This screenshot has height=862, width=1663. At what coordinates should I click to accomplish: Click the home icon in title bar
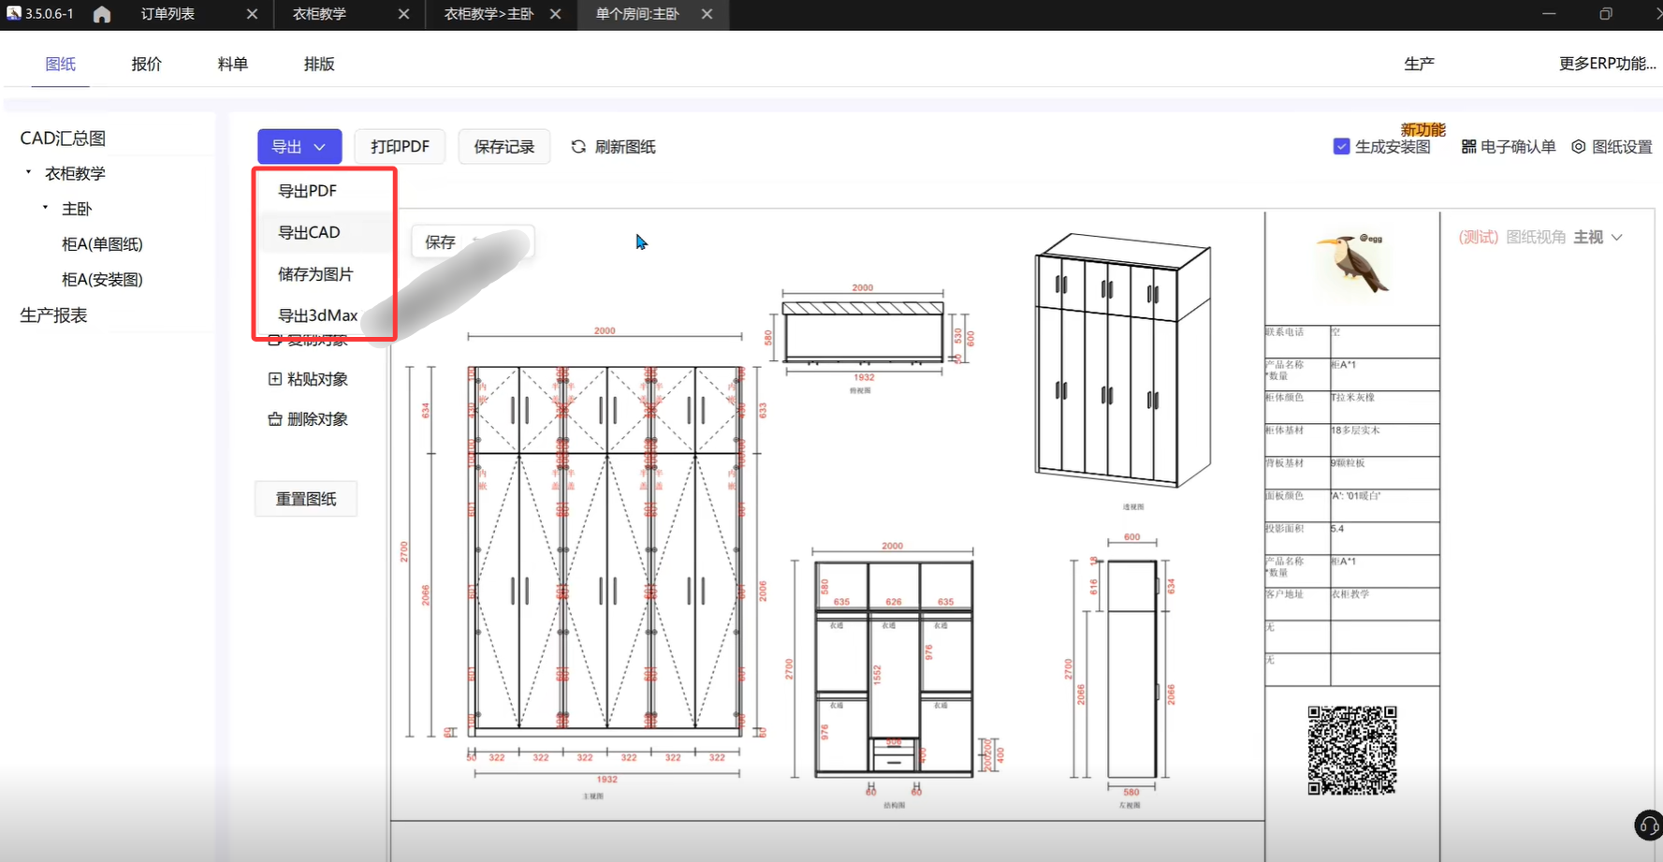point(102,14)
